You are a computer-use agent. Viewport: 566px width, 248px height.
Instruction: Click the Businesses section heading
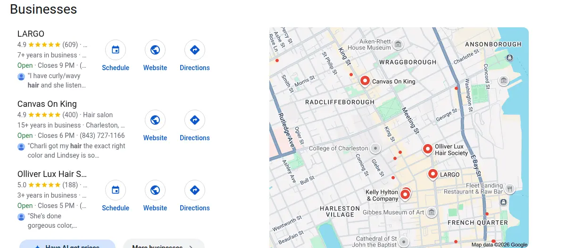point(43,9)
